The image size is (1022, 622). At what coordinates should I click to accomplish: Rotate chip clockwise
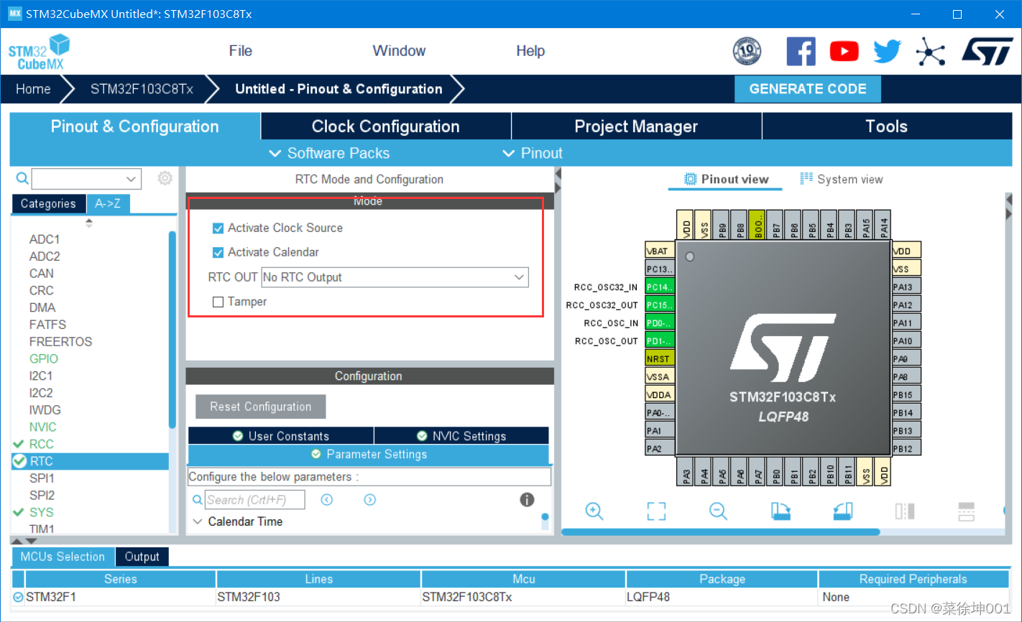781,511
